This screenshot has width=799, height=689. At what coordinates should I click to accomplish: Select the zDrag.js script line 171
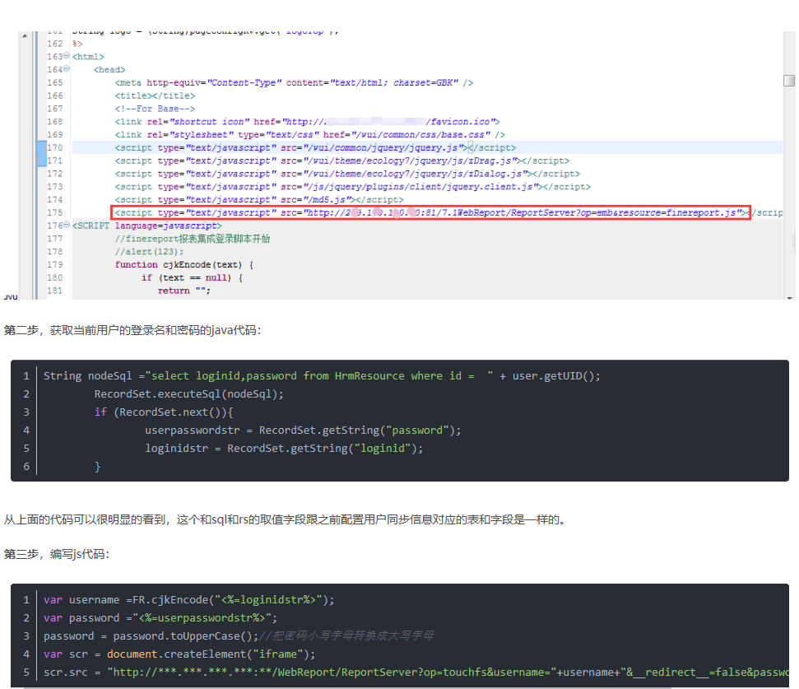coord(342,161)
